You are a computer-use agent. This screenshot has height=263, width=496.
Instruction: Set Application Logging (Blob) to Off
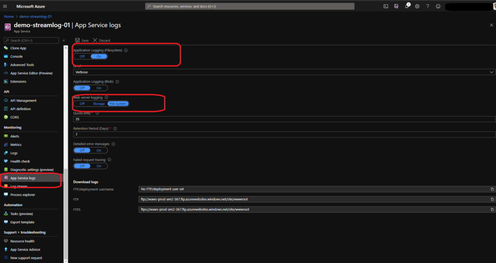[x=82, y=88]
